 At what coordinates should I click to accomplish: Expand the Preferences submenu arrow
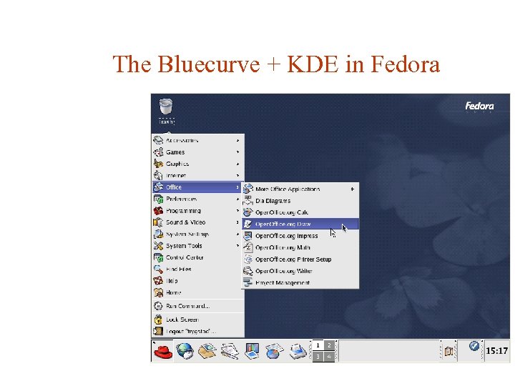click(237, 199)
